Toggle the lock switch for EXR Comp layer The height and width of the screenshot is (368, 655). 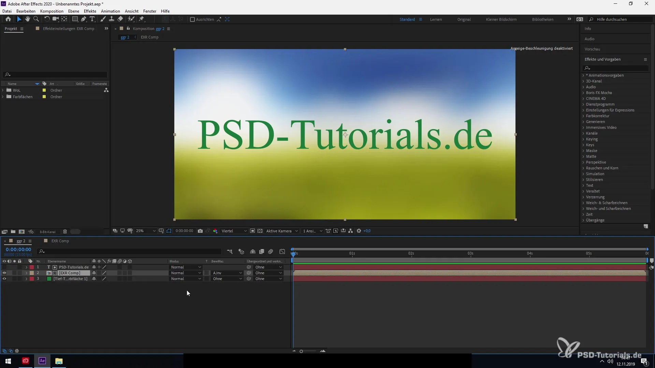19,273
